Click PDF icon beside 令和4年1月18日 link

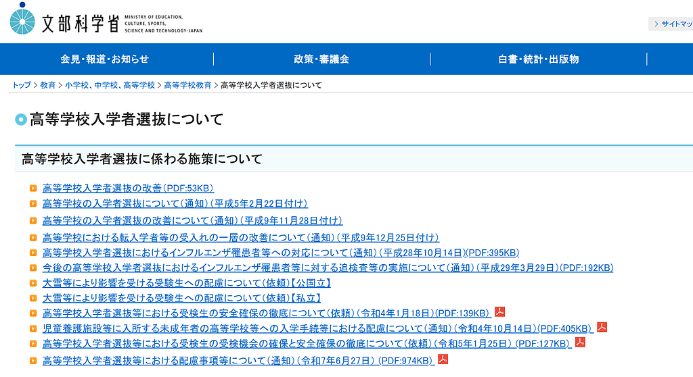click(x=500, y=311)
